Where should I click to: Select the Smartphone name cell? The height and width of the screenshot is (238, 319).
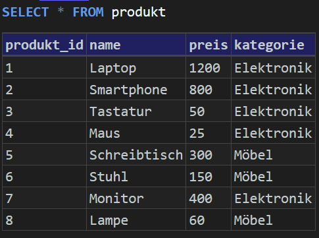click(x=136, y=90)
